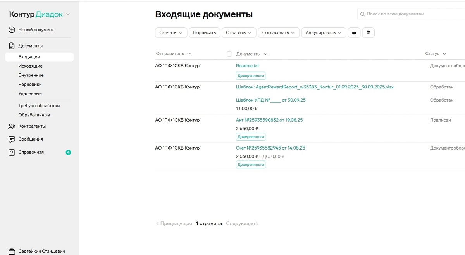Click the Сергейкин Стан...евич profile name
This screenshot has width=465, height=255.
(x=41, y=251)
